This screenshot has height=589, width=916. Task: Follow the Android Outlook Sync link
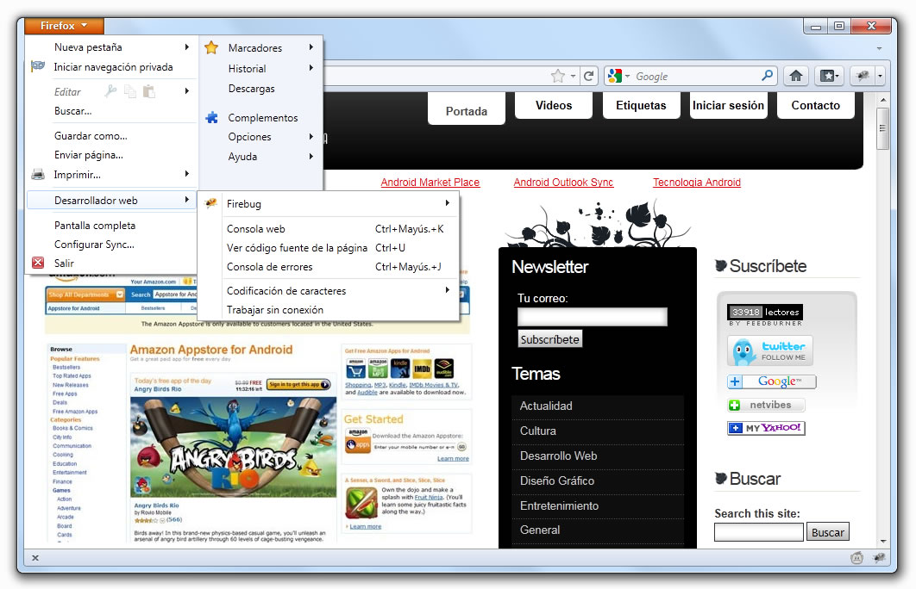(563, 182)
